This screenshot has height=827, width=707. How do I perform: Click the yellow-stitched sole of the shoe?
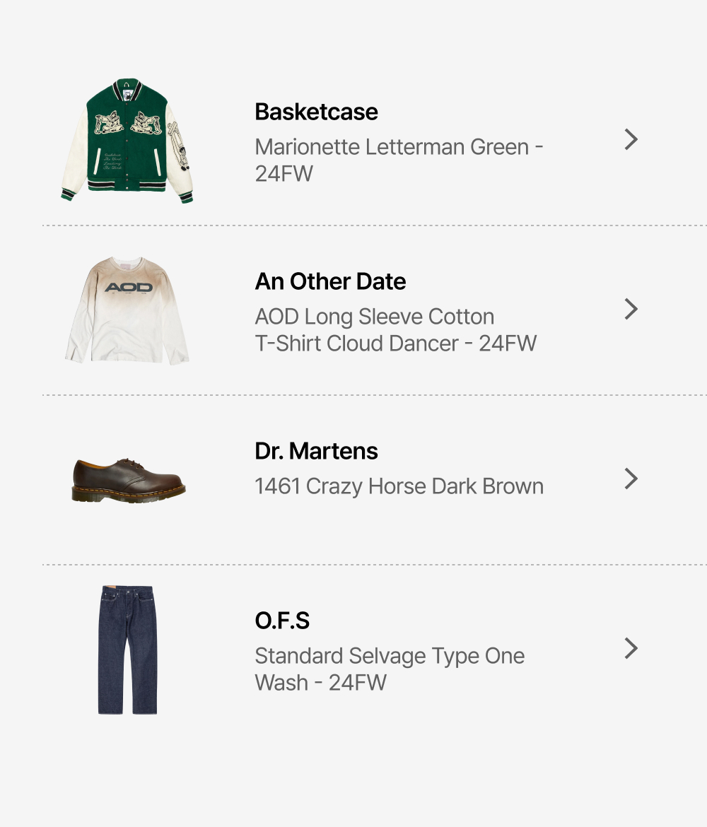click(127, 496)
